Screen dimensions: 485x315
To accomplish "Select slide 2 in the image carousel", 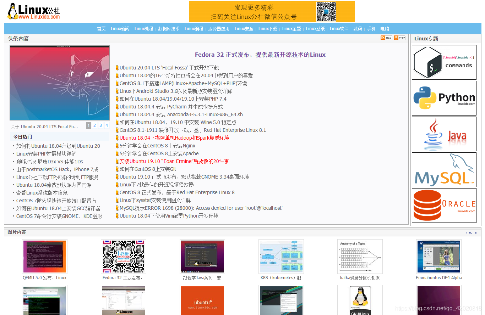I will [x=94, y=125].
